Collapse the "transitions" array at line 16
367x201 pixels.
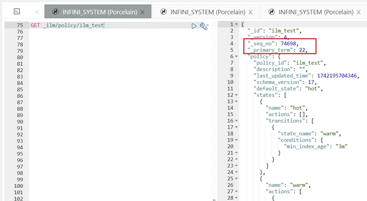pyautogui.click(x=236, y=121)
